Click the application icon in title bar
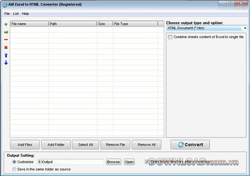 [x=5, y=5]
